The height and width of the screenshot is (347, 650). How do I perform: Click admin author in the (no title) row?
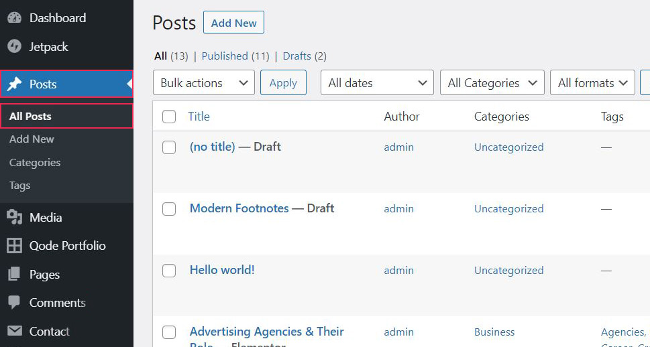click(x=399, y=147)
